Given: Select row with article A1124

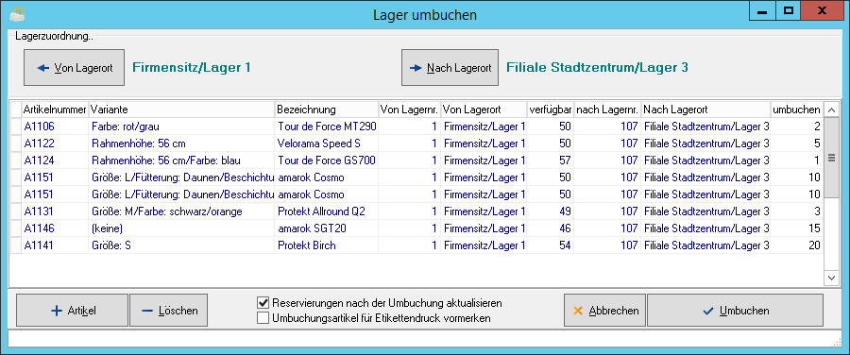Looking at the screenshot, I should pos(416,161).
